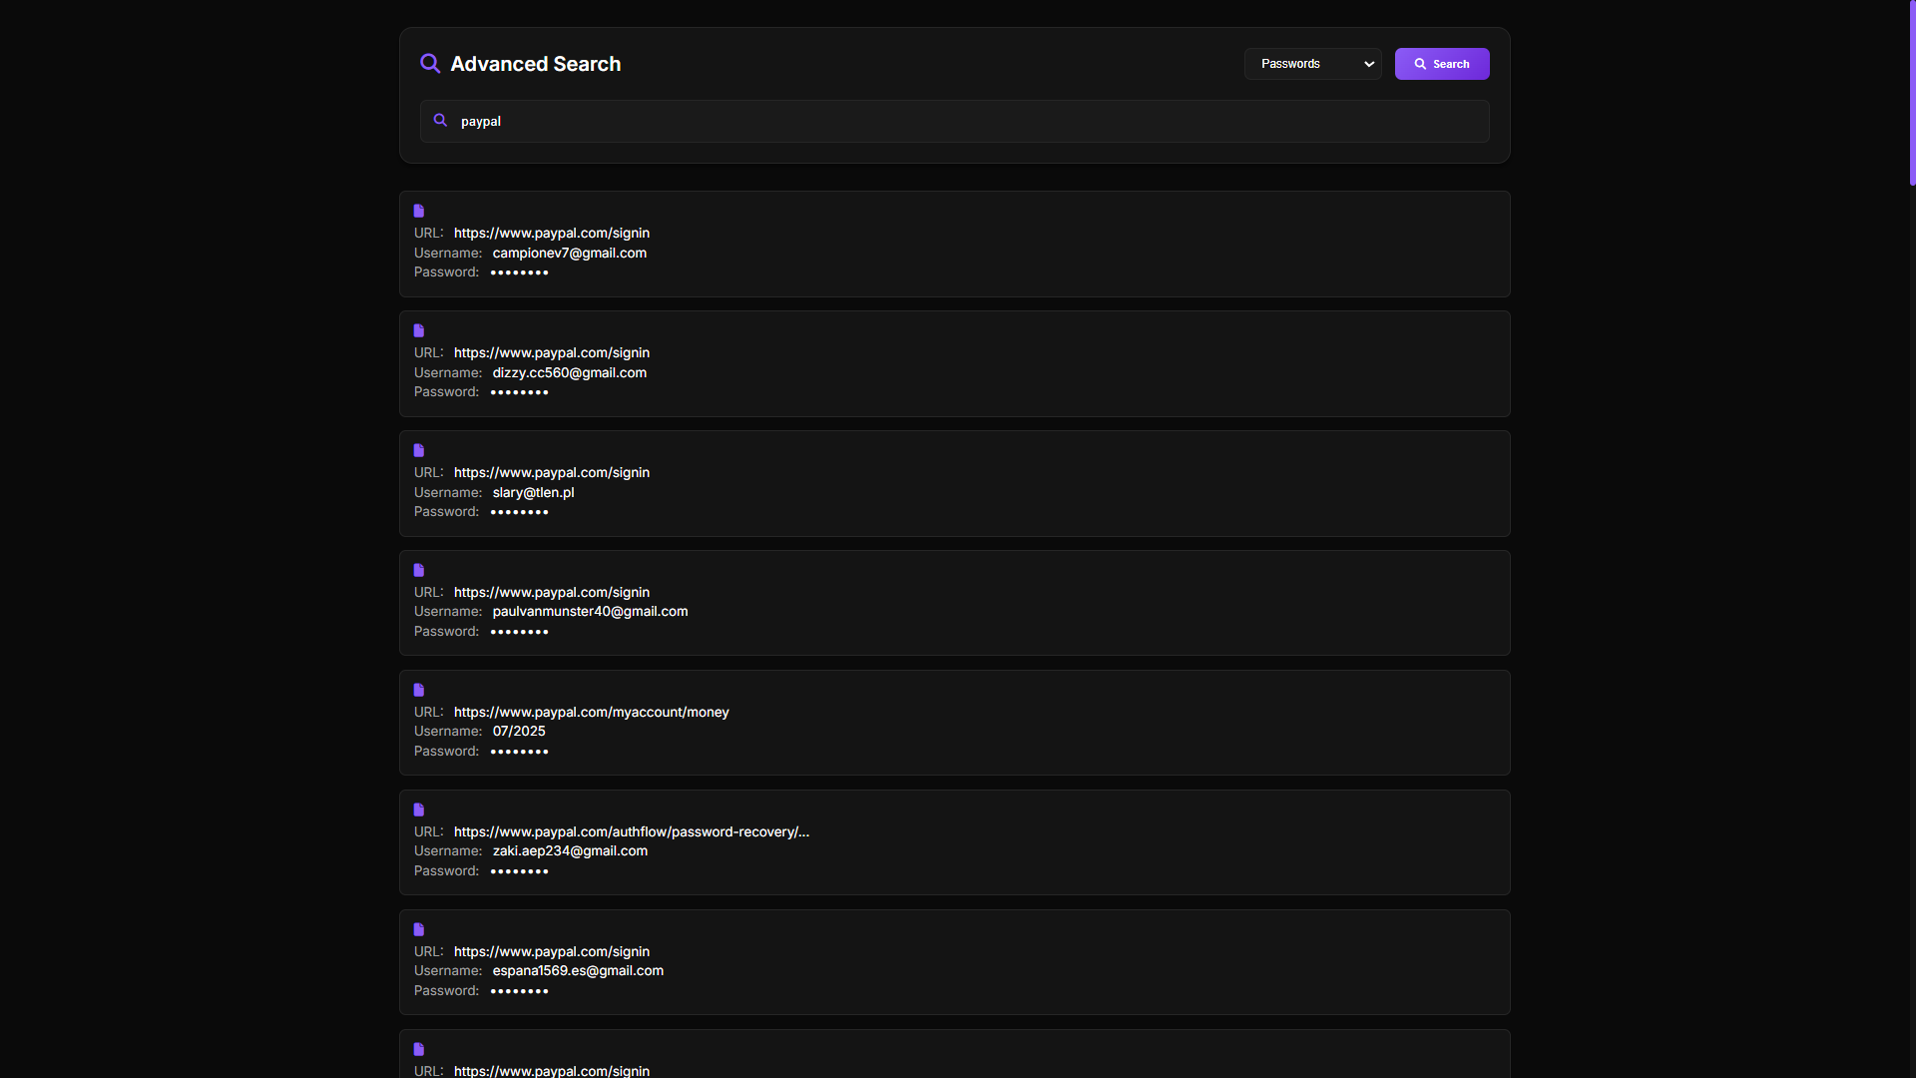Screen dimensions: 1916x1078
Task: Select the username value 07/2025
Action: pos(519,732)
